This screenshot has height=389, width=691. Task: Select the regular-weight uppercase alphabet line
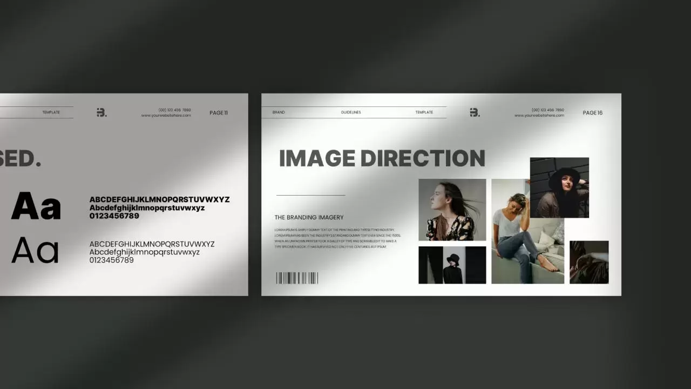point(152,244)
